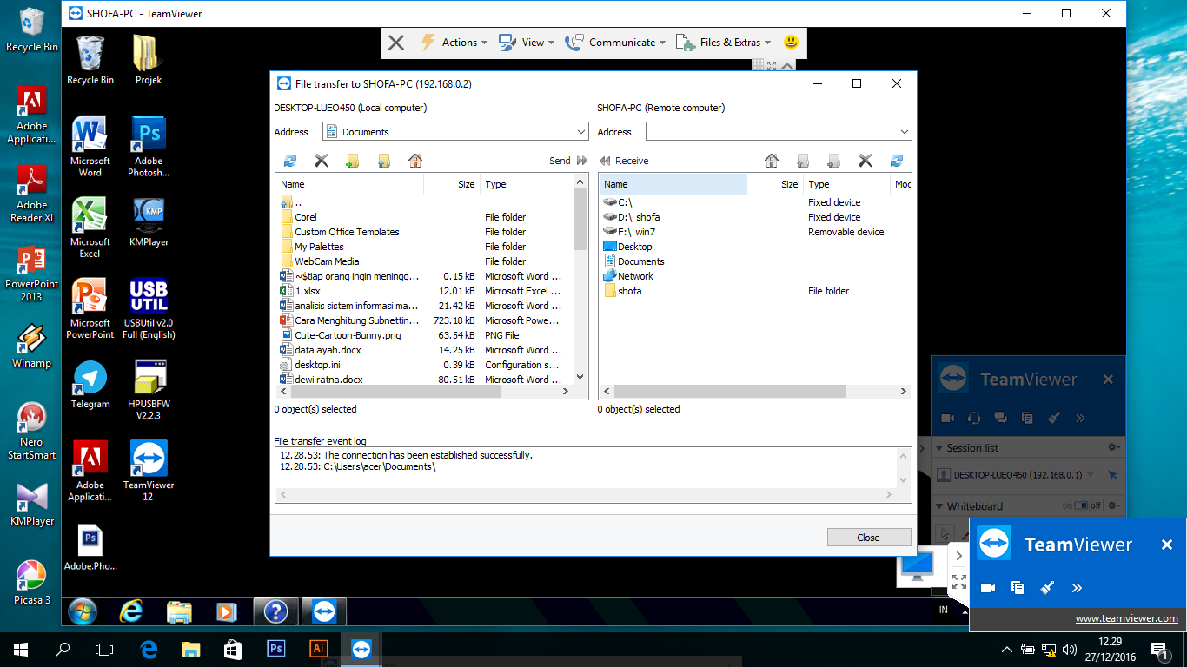Screen dimensions: 1187x667
Task: Open whiteboard paintbrush icon in blue TeamViewer toolbar
Action: (x=1054, y=418)
